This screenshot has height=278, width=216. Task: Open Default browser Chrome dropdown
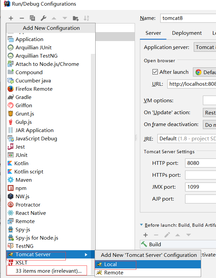(204, 72)
